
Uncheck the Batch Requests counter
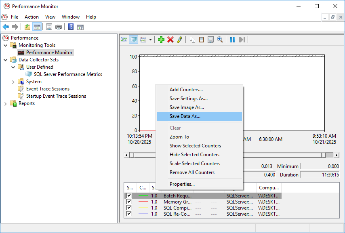tap(129, 195)
